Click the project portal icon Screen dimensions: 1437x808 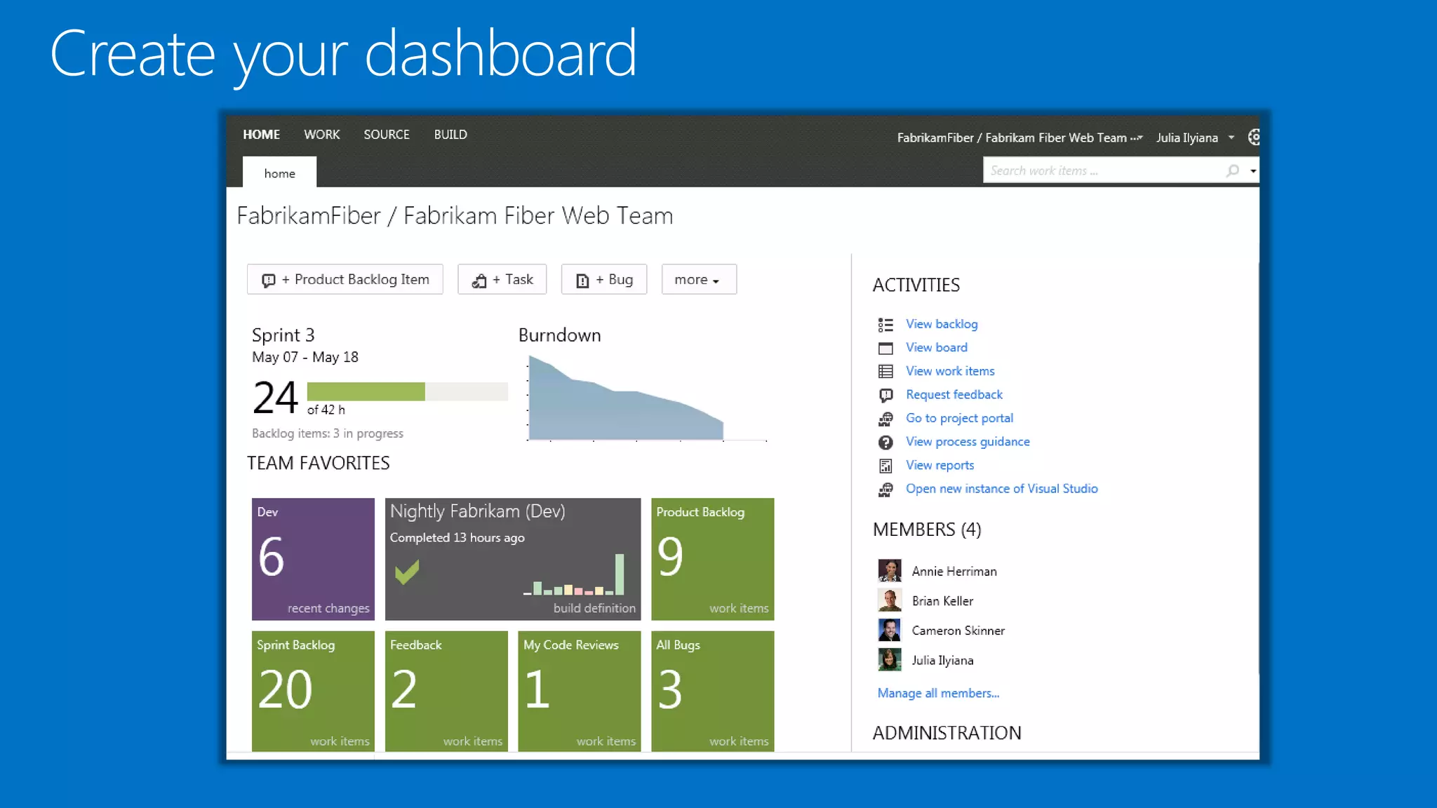click(x=885, y=419)
